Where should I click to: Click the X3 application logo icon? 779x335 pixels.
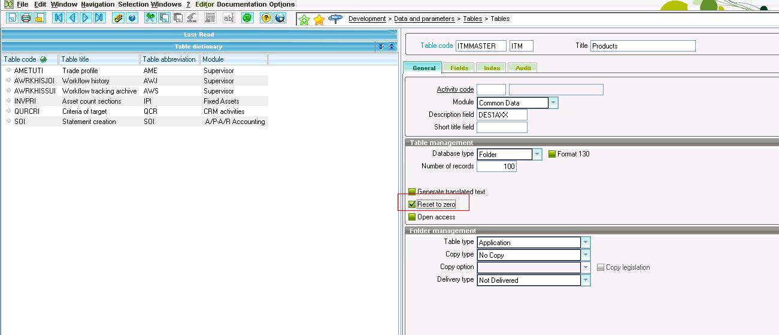[x=8, y=4]
